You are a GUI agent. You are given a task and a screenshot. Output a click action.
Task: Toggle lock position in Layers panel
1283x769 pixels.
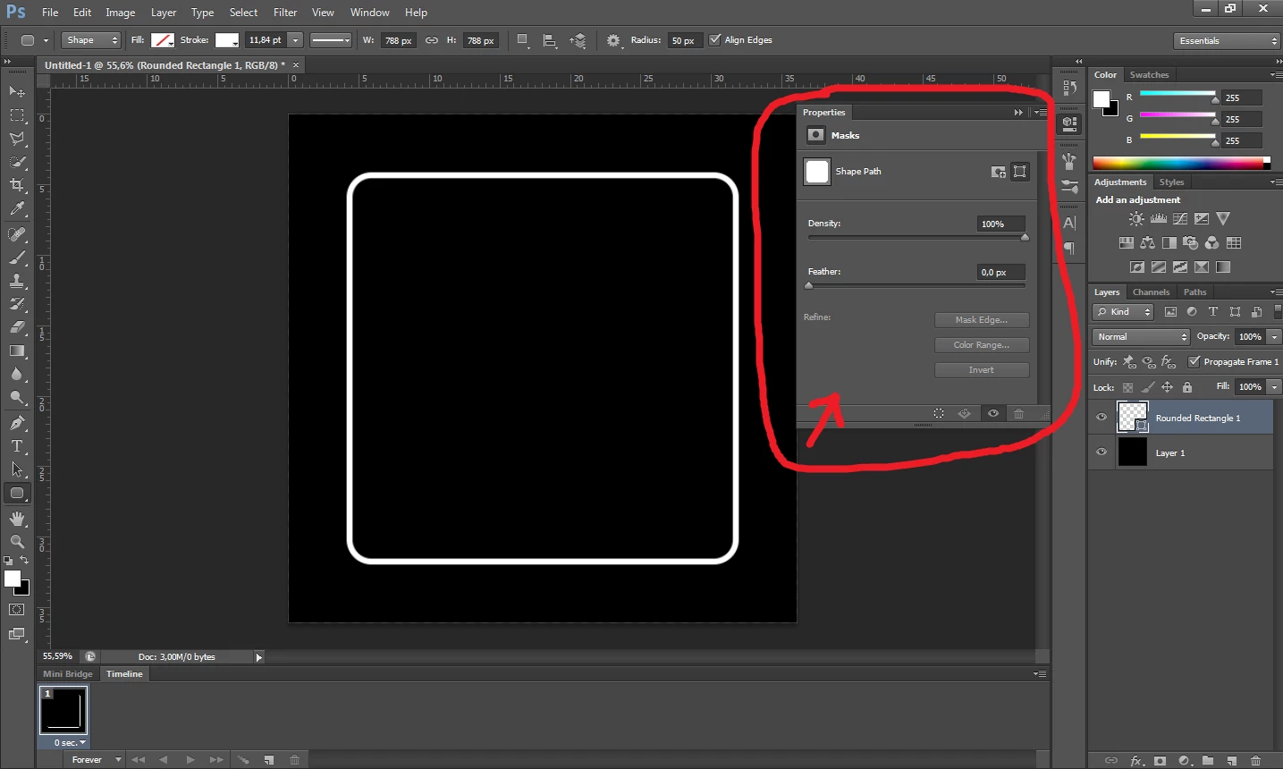coord(1167,387)
